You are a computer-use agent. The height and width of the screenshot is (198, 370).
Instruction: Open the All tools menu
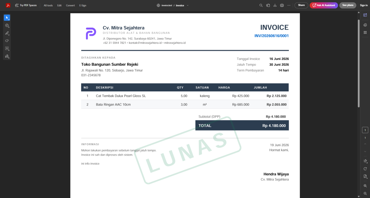[48, 5]
